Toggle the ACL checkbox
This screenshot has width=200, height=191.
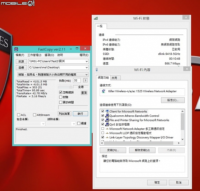tap(19, 115)
